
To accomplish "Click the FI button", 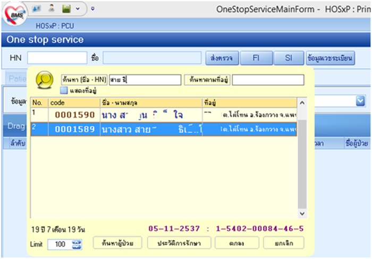I will pos(256,58).
